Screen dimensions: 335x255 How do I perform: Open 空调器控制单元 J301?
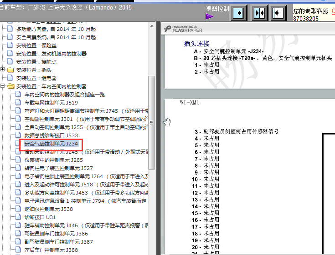click(x=86, y=119)
